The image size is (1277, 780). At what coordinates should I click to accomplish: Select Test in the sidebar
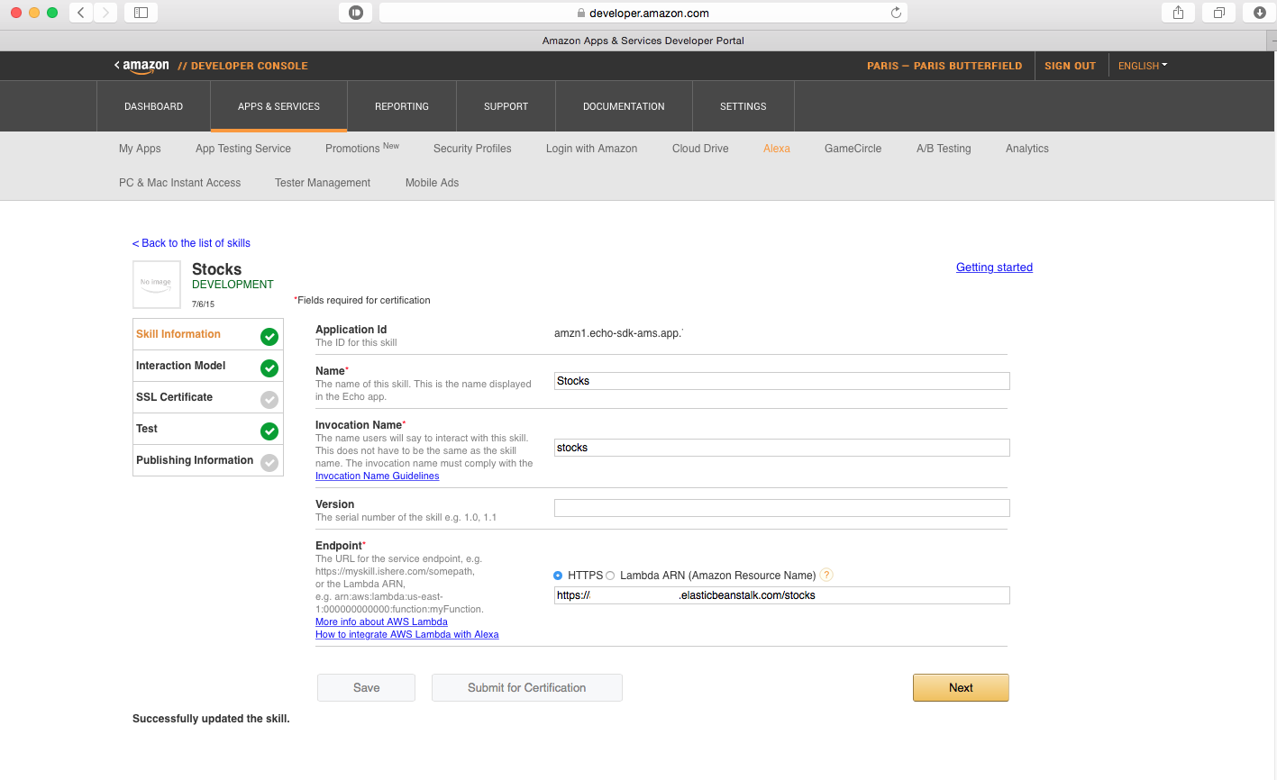(147, 429)
